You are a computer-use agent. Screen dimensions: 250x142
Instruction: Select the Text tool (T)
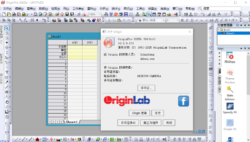(7, 72)
